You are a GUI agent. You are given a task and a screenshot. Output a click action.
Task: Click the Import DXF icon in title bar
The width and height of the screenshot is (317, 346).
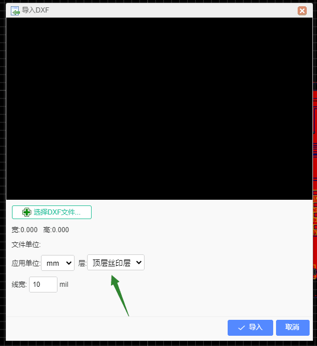(x=15, y=10)
